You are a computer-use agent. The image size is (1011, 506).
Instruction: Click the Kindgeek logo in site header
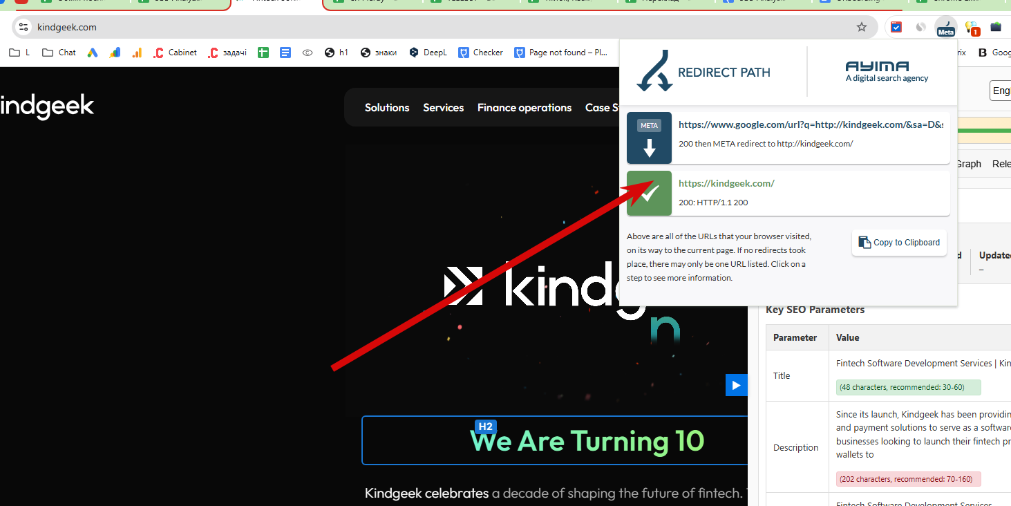pos(46,106)
